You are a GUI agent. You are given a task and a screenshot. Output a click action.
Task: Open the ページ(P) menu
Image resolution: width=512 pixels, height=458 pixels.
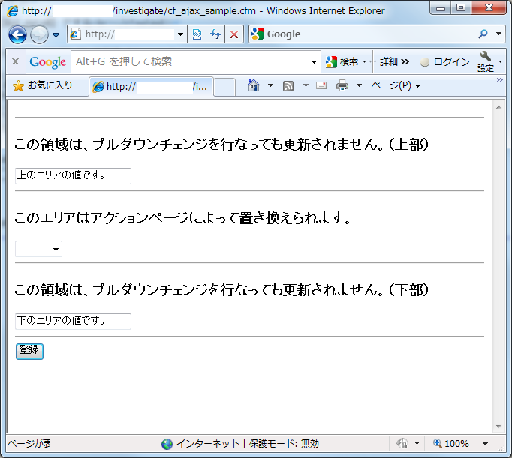[395, 85]
